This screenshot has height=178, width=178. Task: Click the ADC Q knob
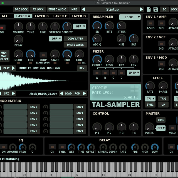[97, 39]
